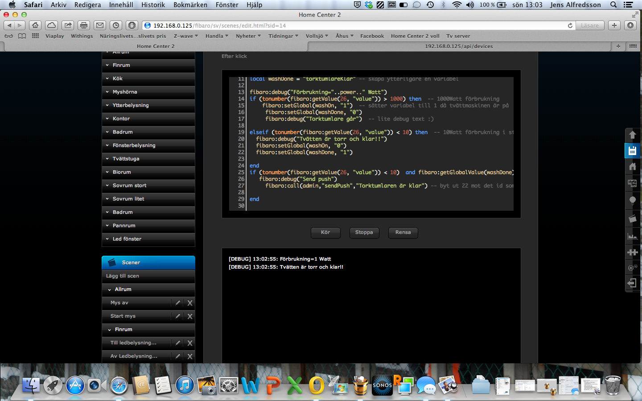This screenshot has height=401, width=642.
Task: Open the clapperboard scenes icon in right sidebar
Action: [632, 218]
